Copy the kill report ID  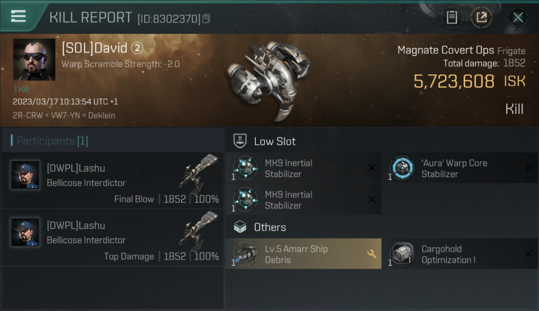pyautogui.click(x=206, y=19)
